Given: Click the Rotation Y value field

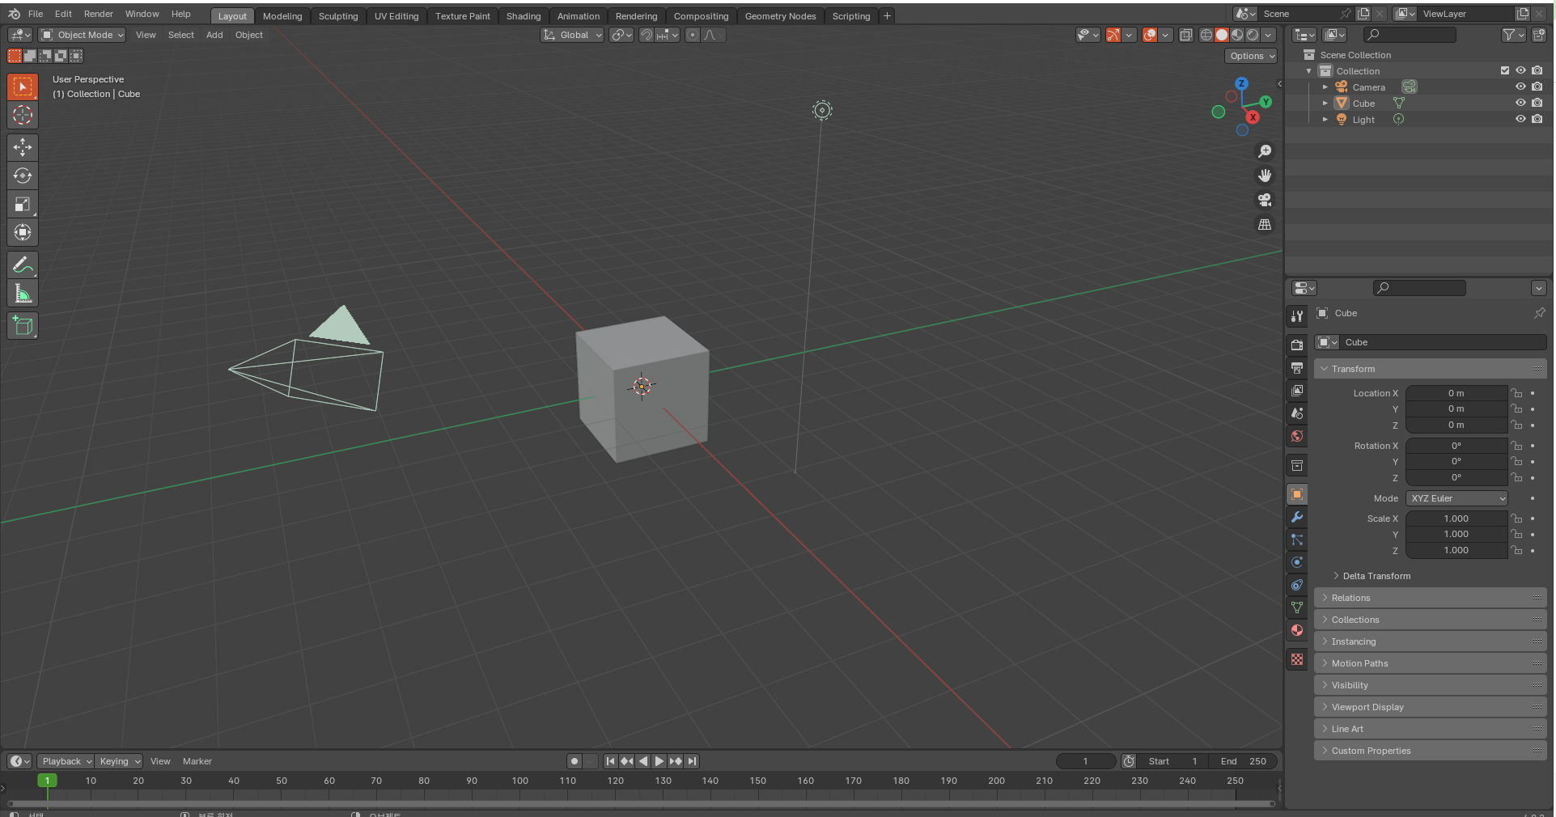Looking at the screenshot, I should pos(1456,461).
